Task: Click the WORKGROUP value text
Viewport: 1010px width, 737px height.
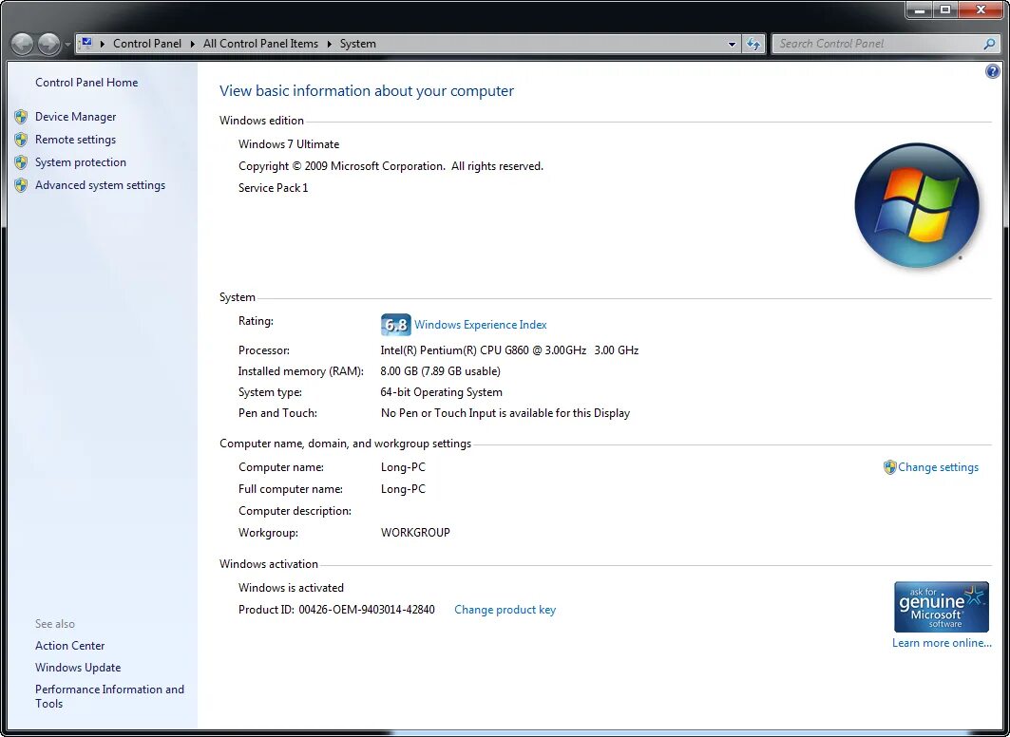Action: tap(415, 532)
